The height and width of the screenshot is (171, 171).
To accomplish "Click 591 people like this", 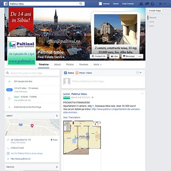I will pos(23,81).
